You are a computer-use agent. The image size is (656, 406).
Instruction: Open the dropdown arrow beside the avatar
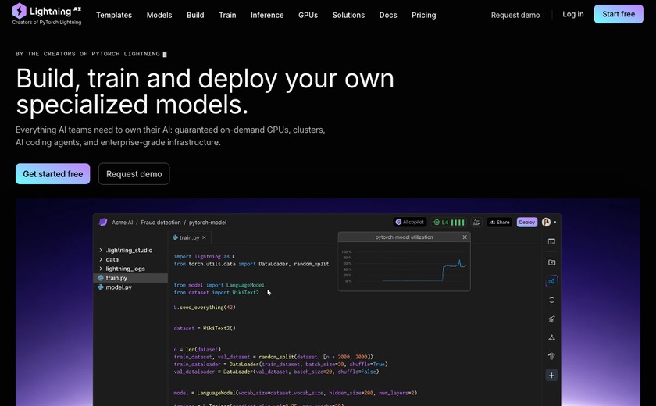555,222
